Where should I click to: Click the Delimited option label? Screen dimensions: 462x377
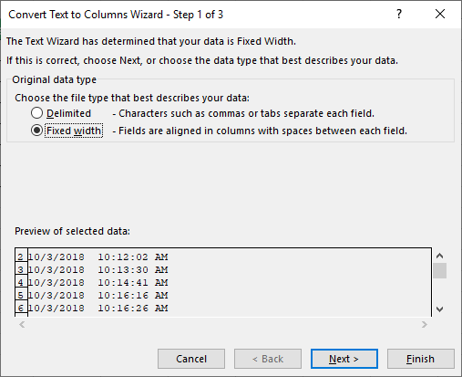click(x=68, y=113)
